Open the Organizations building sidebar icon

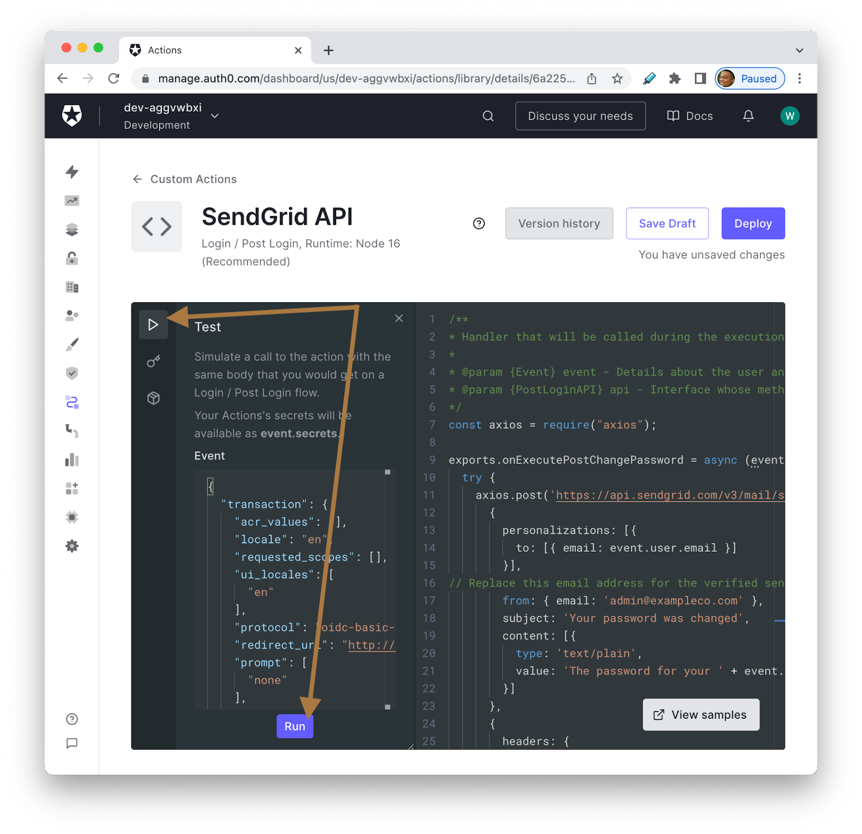pos(72,287)
